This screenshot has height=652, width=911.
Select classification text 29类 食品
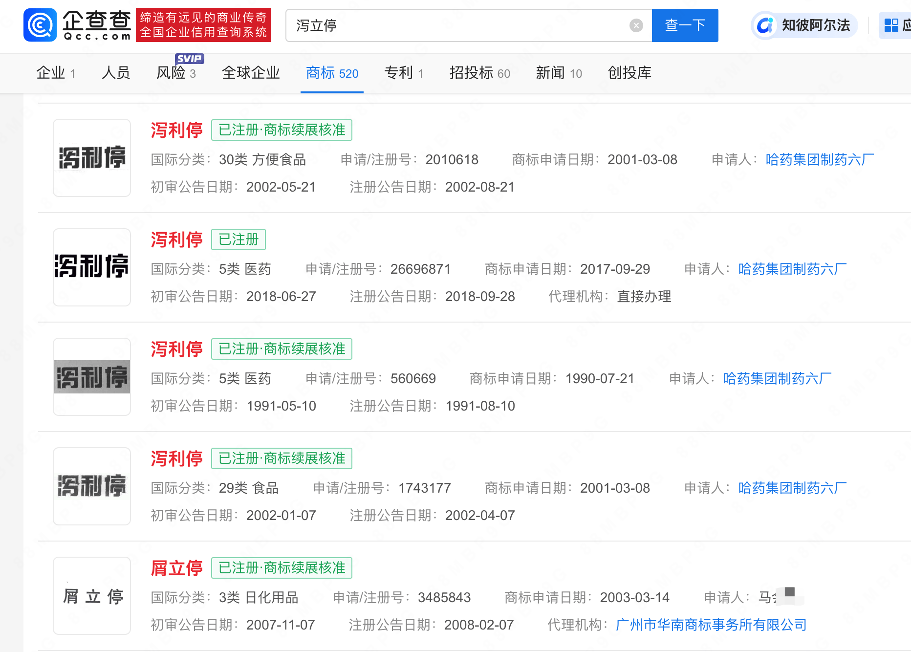(x=249, y=488)
